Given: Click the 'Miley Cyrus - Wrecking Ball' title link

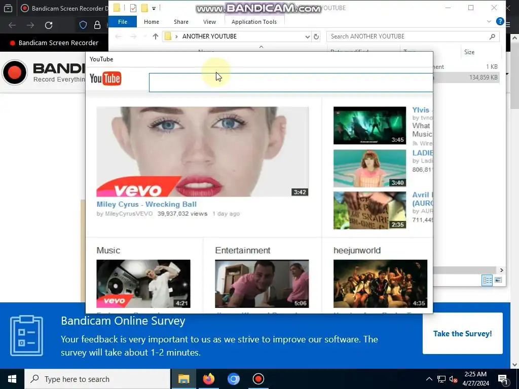Looking at the screenshot, I should (146, 204).
